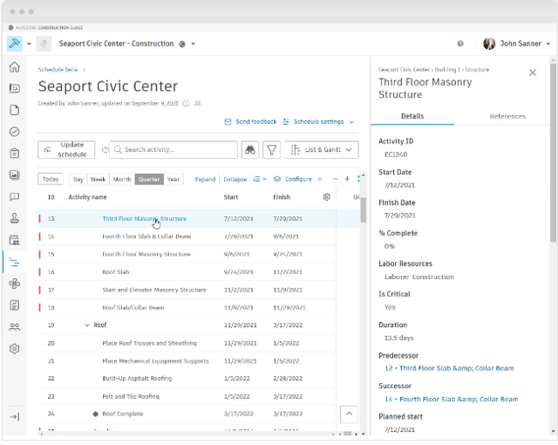Select the Week timescale
The width and height of the screenshot is (558, 445).
point(98,180)
